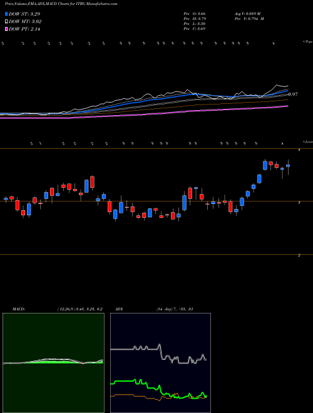The image size is (313, 413).
Task: Click the price axis label 4
Action: pos(299,150)
